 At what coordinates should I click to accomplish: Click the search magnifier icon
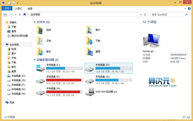186,15
